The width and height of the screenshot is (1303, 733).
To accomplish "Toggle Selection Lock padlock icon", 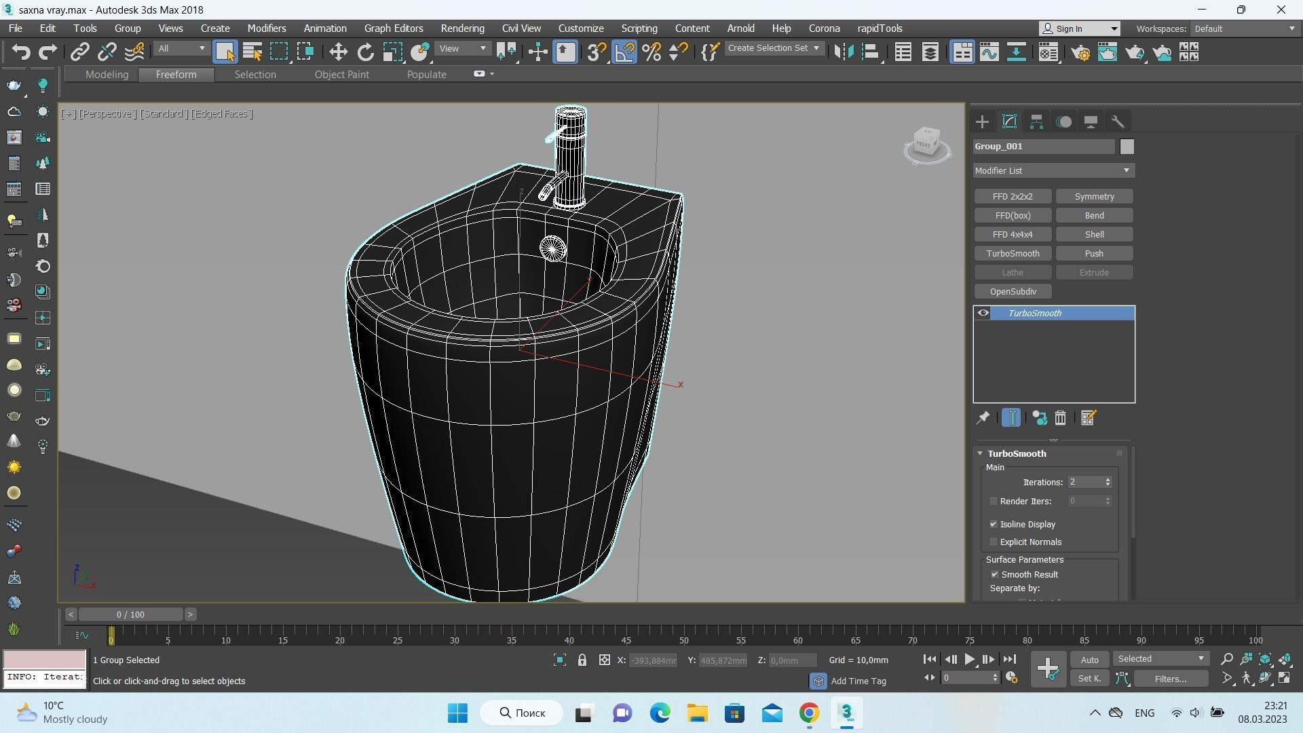I will coord(582,660).
